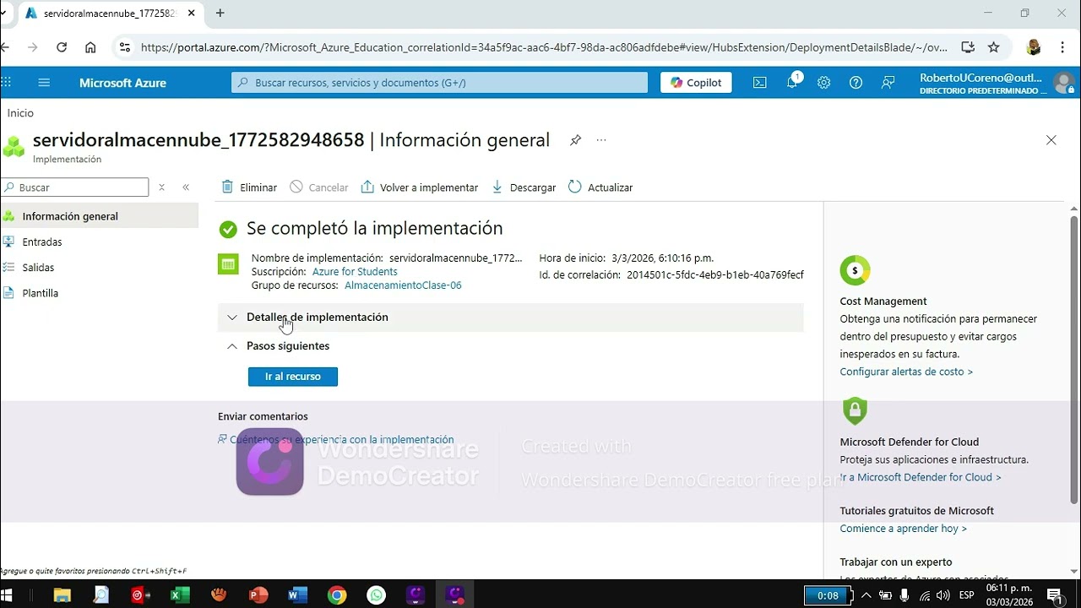
Task: Open the install app icon in address bar
Action: pos(968,47)
